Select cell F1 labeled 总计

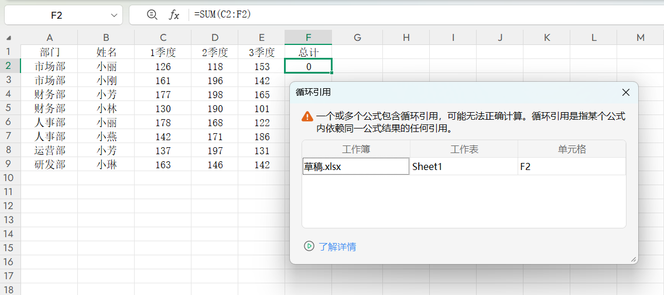pos(308,52)
